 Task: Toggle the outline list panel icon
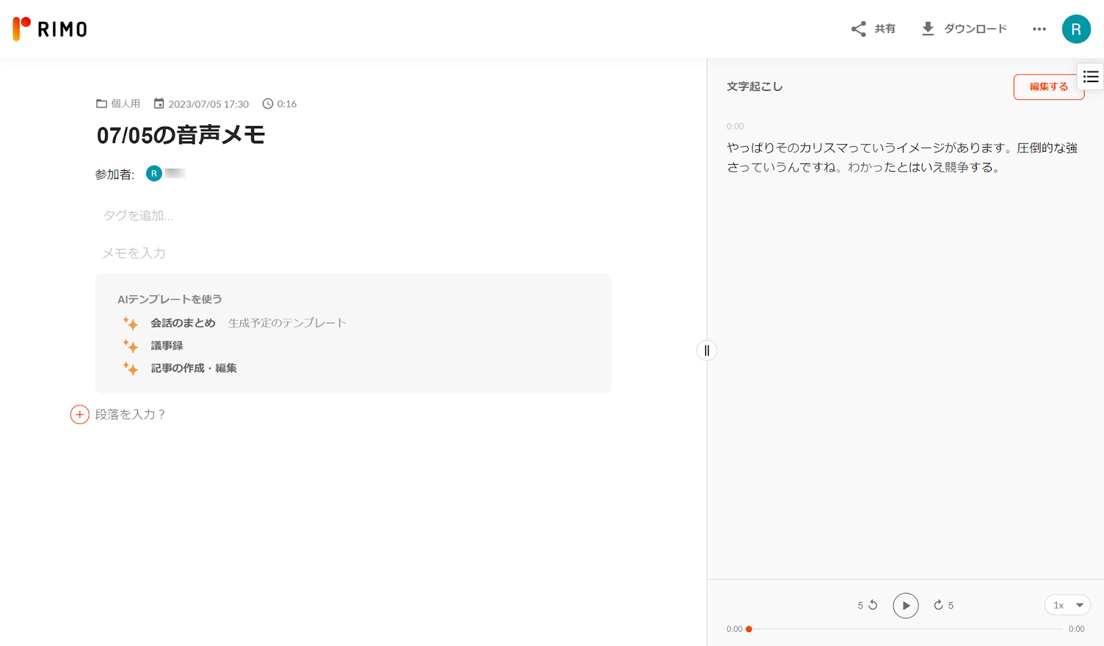(x=1090, y=77)
